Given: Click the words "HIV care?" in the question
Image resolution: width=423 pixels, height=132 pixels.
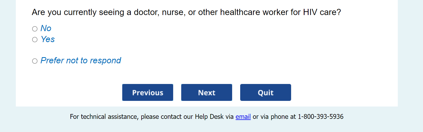Looking at the screenshot, I should tap(322, 12).
